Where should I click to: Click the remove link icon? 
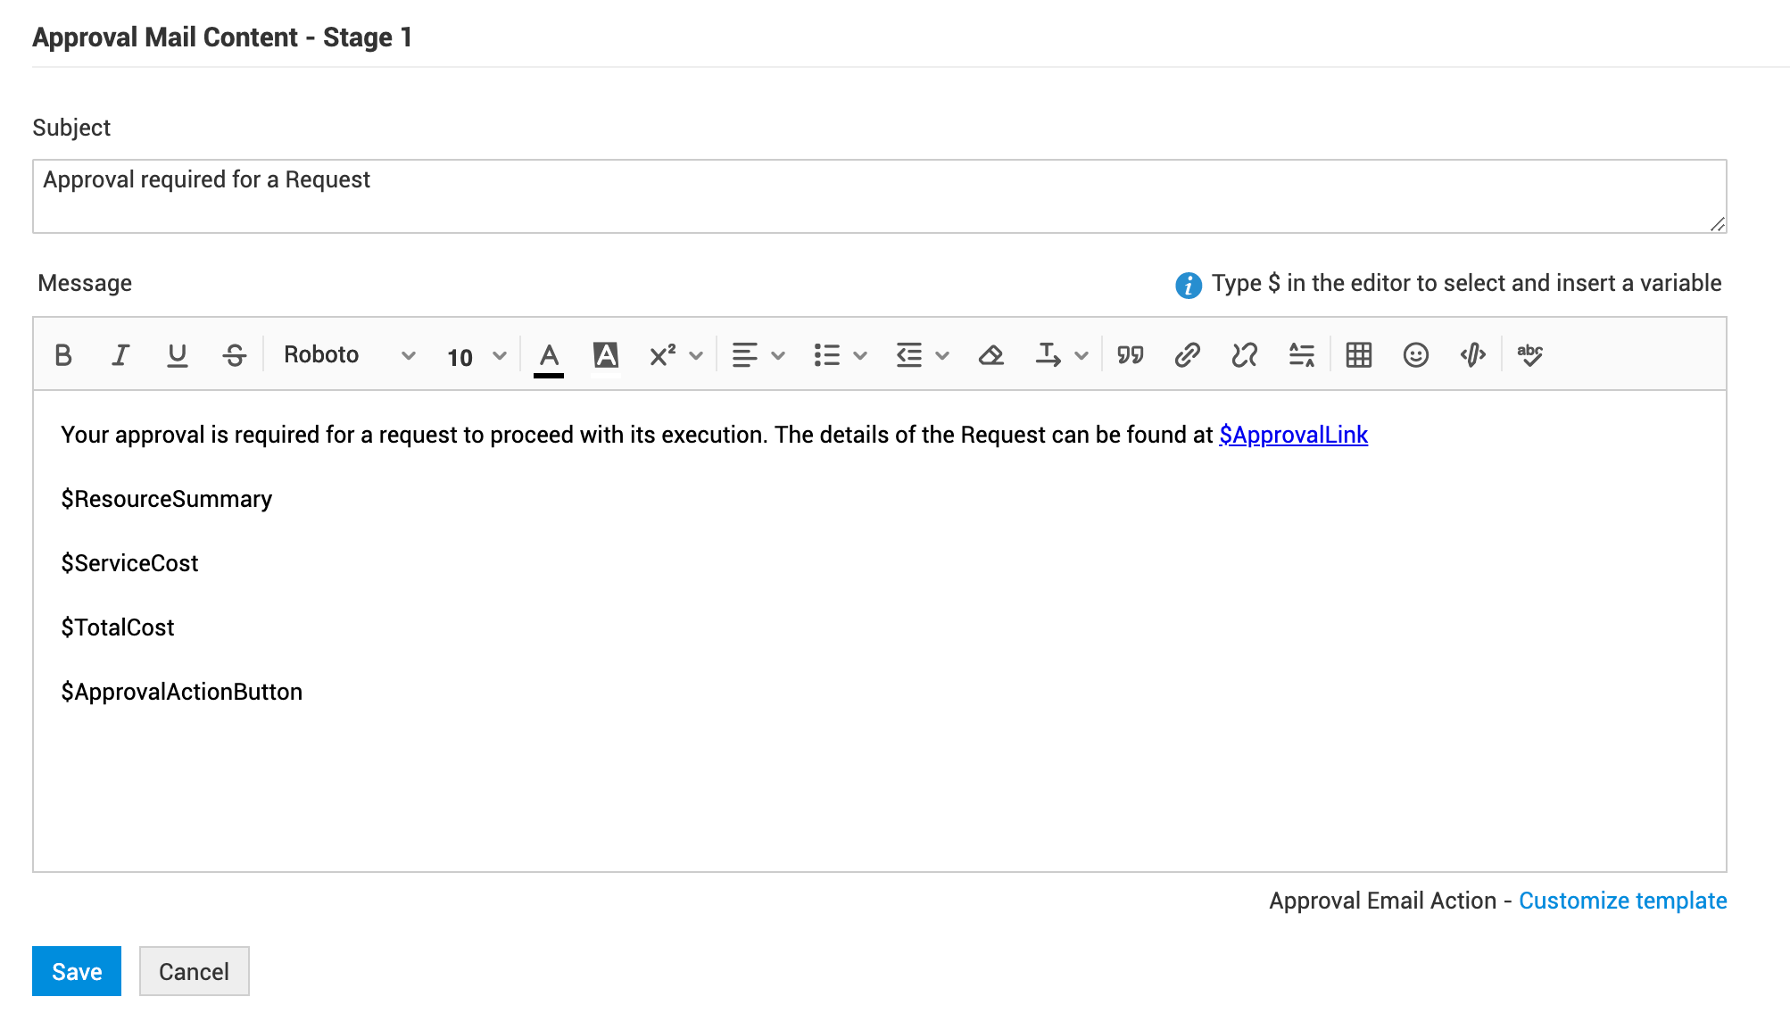1244,355
